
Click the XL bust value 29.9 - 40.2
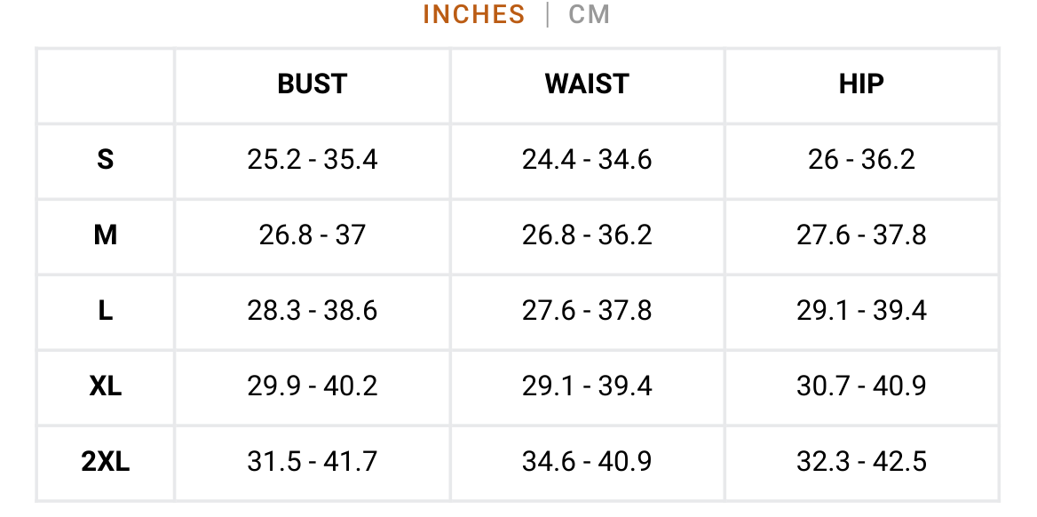312,386
